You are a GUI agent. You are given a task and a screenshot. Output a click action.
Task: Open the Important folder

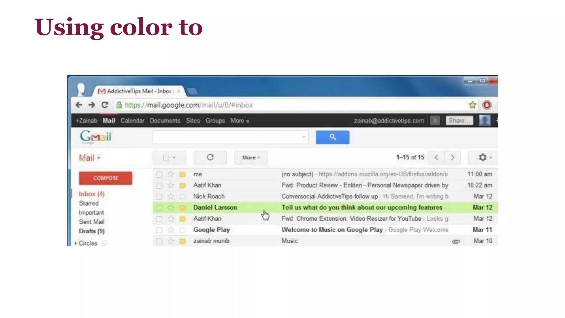click(91, 213)
